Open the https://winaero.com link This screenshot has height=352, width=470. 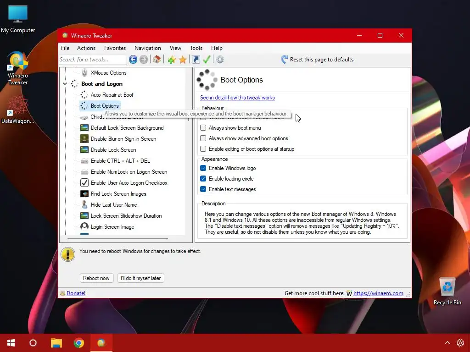(x=378, y=293)
